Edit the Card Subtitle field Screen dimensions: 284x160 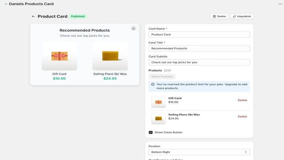[x=199, y=62]
